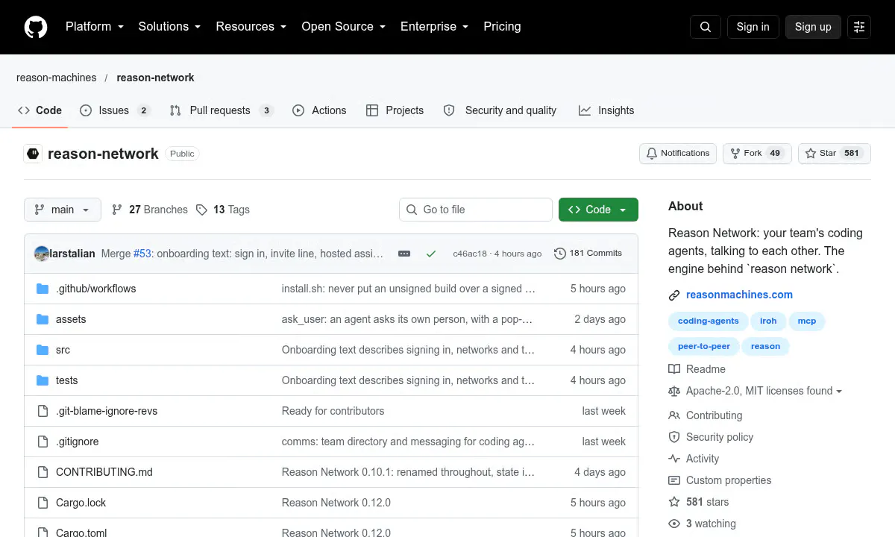Open 181 Commits history

pyautogui.click(x=588, y=254)
